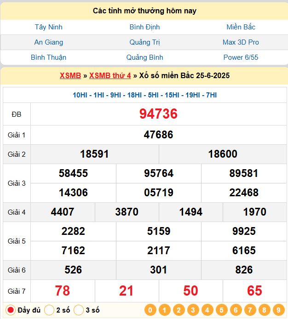
Task: Click the Giải 3 row label
Action: coord(17,183)
